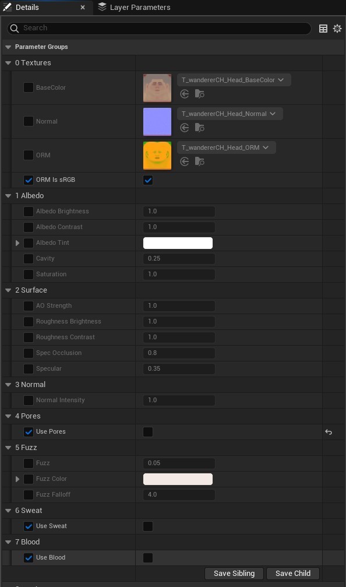Click the ORM texture thumbnail
Viewport: 346px width, 587px height.
pyautogui.click(x=157, y=156)
